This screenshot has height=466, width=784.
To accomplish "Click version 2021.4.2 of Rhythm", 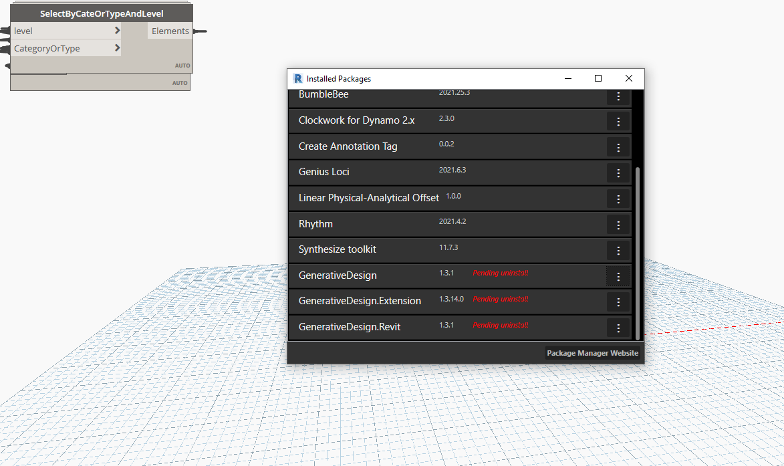I will tap(452, 221).
